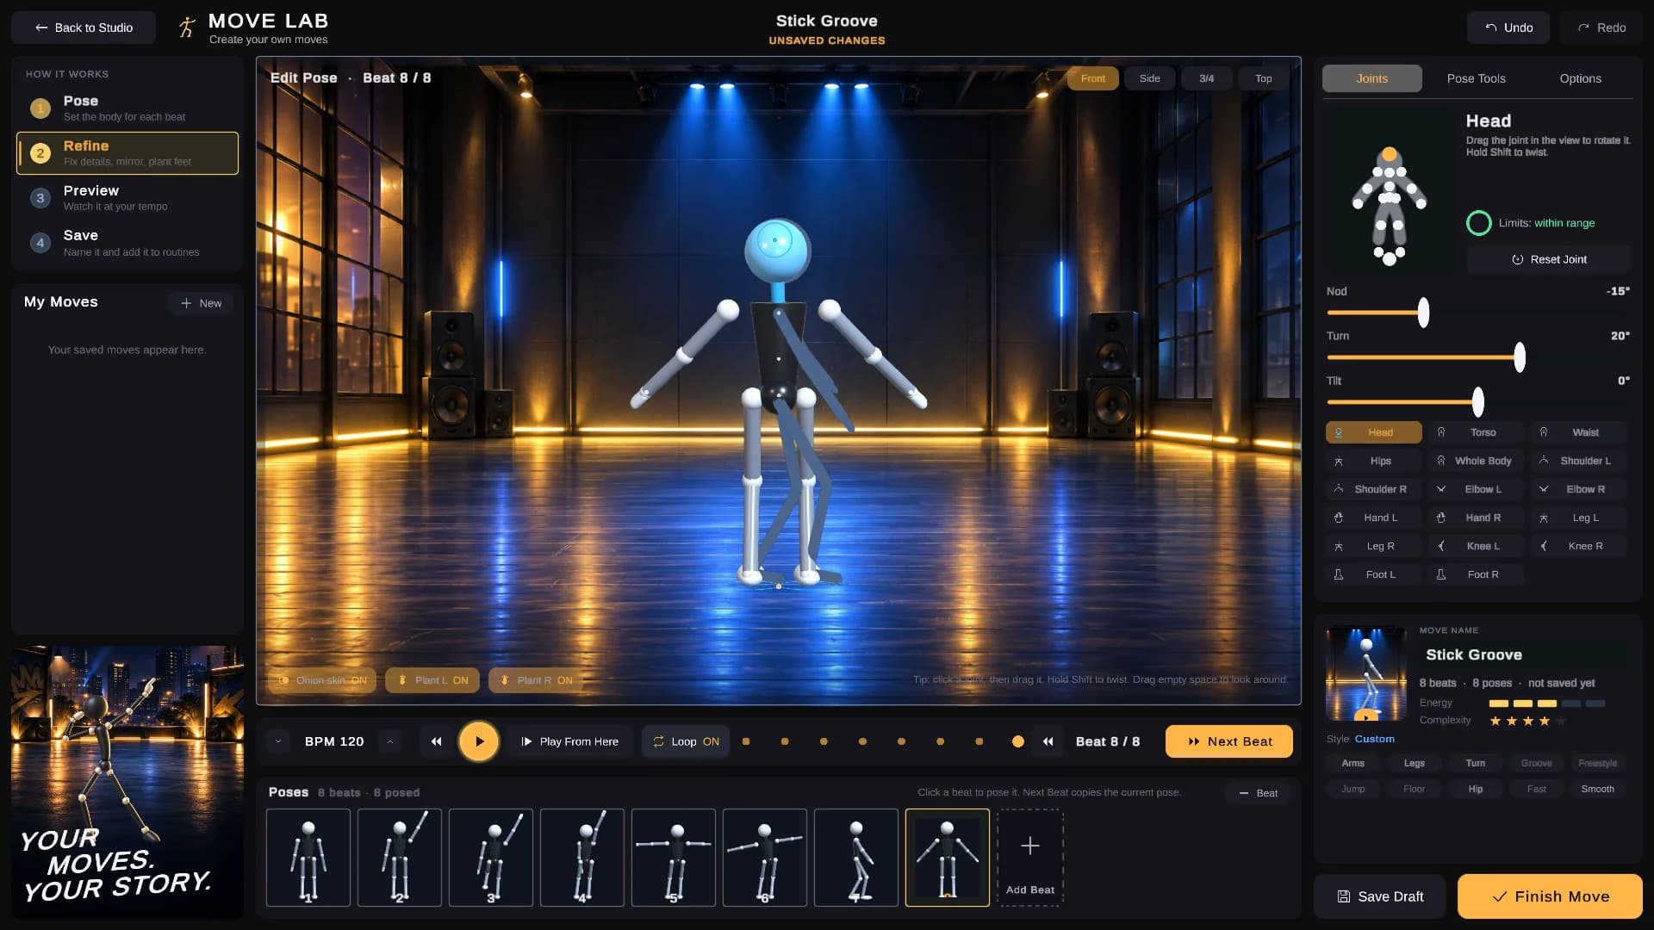Select the Elbow R joint
This screenshot has height=930, width=1654.
pos(1578,489)
